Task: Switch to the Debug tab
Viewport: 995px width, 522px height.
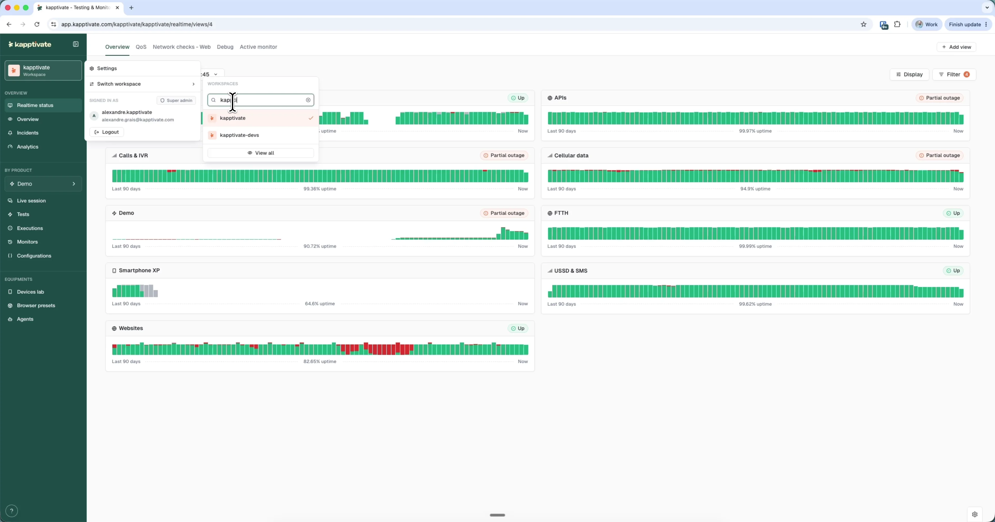Action: [225, 47]
